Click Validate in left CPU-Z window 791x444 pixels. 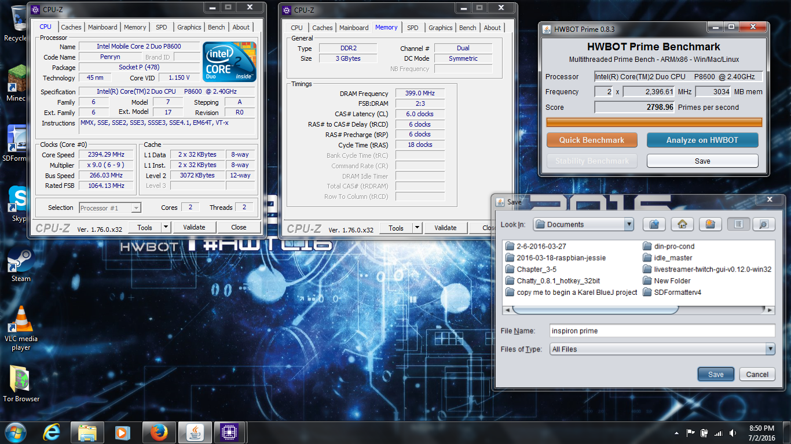(x=194, y=227)
